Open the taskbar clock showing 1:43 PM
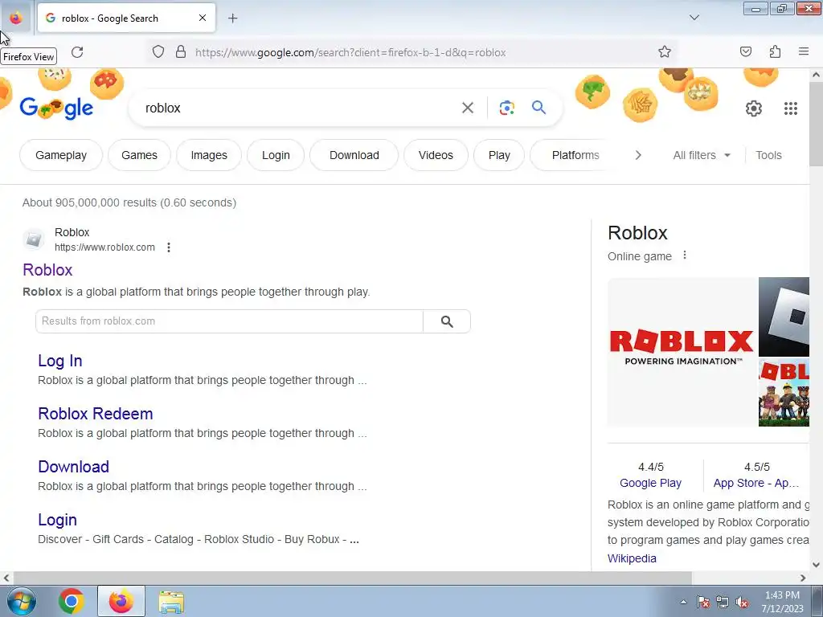 (781, 602)
